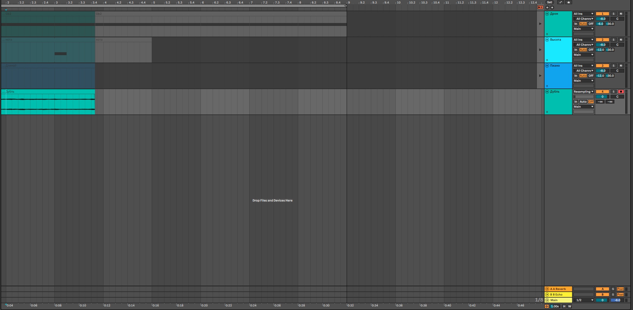Screen dimensions: 633x310
Task: Toggle the track 4 activator on Дубль
Action: pyautogui.click(x=602, y=92)
